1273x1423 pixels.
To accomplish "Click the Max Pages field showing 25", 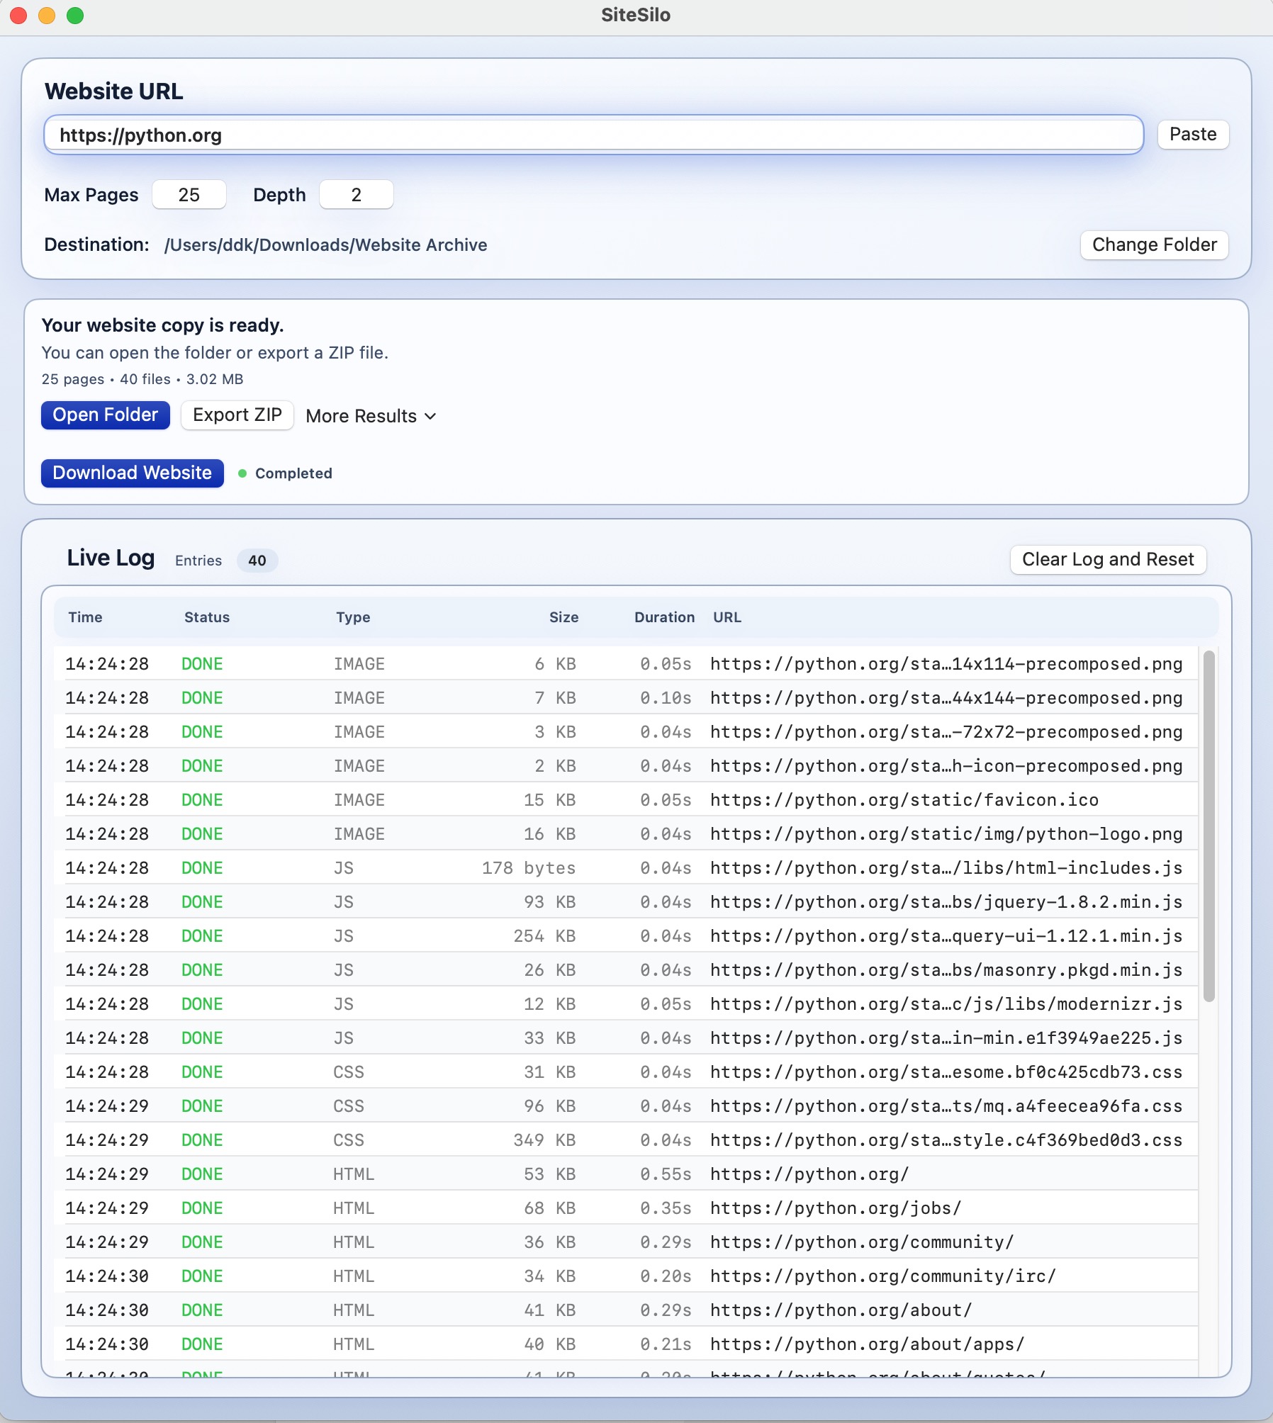I will 189,195.
